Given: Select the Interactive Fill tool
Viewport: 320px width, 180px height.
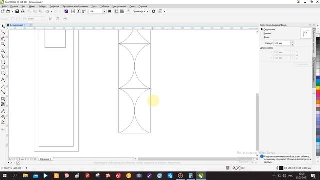Looking at the screenshot, I should (x=3, y=117).
